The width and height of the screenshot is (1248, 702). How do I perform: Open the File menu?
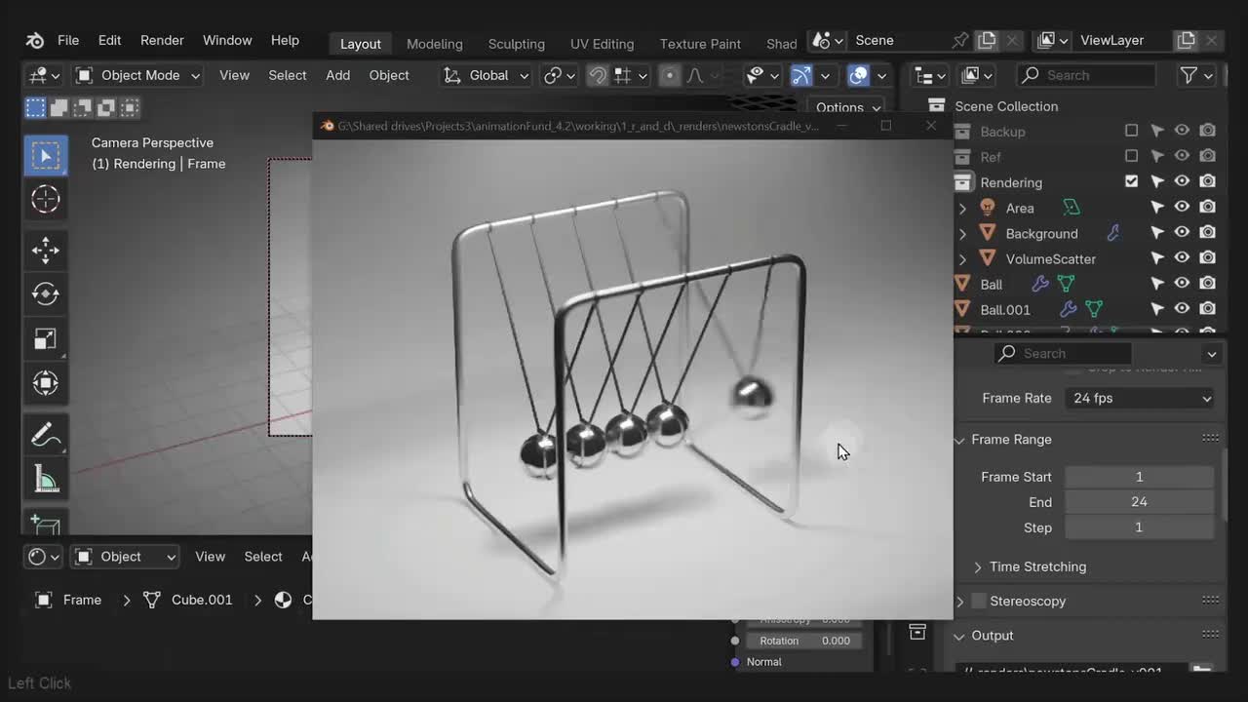(68, 40)
